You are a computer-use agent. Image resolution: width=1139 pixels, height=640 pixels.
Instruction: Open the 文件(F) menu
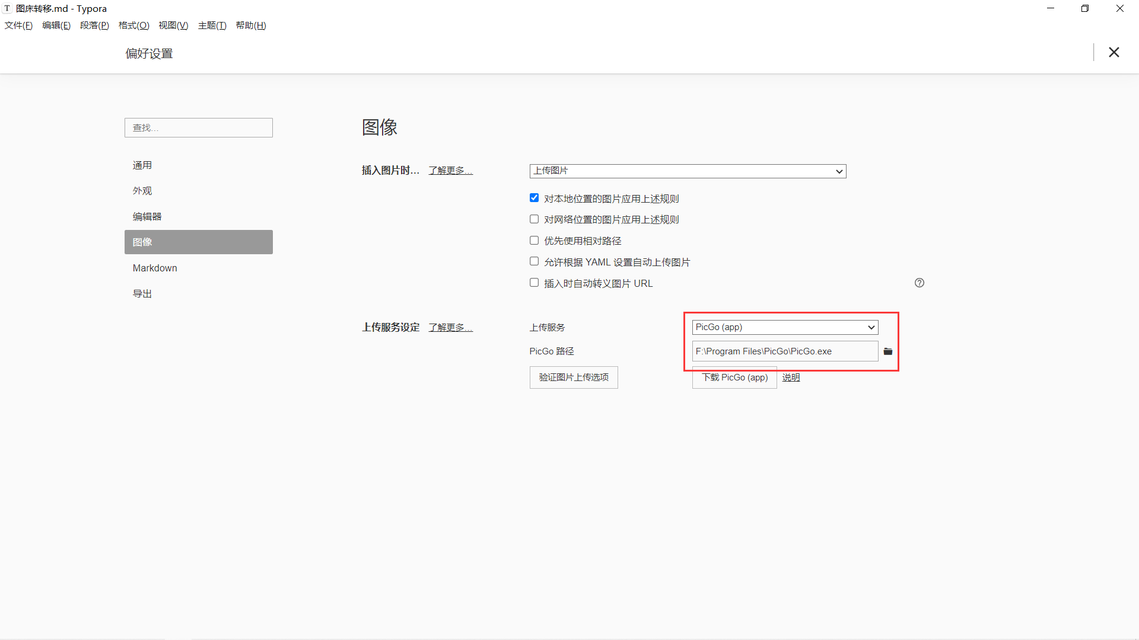pos(18,25)
